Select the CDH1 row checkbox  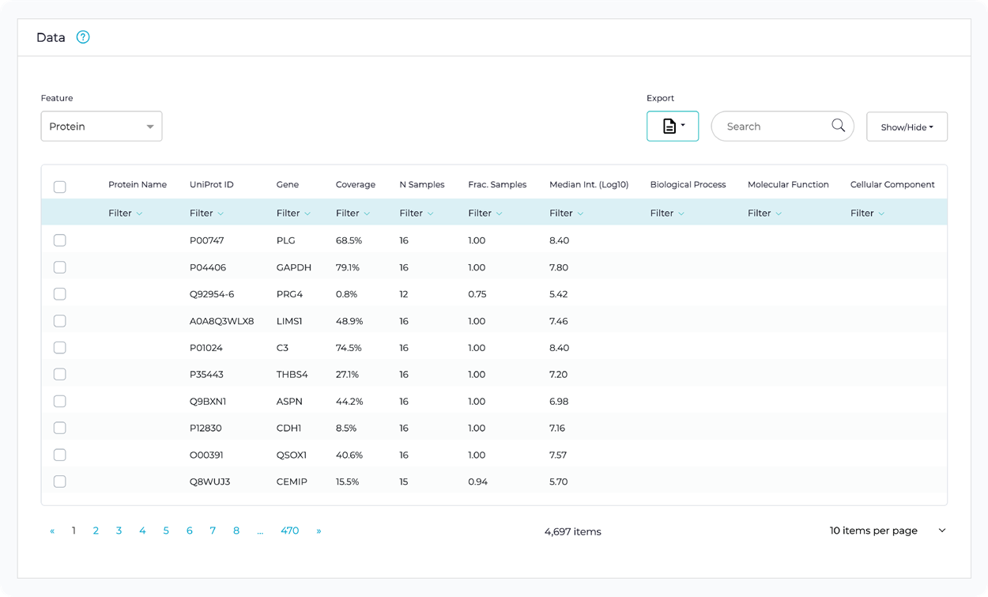(x=60, y=428)
